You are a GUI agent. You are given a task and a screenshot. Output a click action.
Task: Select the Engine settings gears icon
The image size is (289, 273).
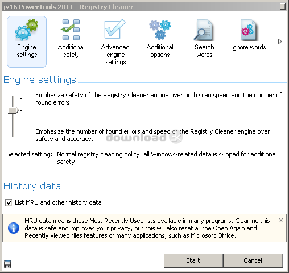(x=27, y=30)
